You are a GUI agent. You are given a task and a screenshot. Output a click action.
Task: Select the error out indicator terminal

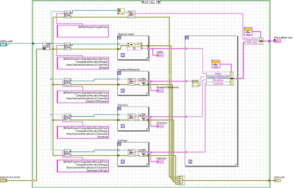(x=277, y=180)
